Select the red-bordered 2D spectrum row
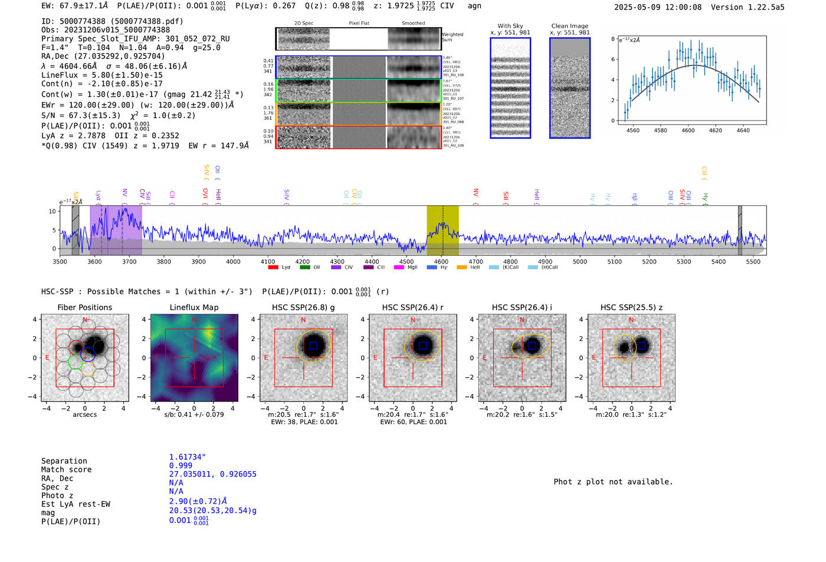The width and height of the screenshot is (826, 562). 358,137
